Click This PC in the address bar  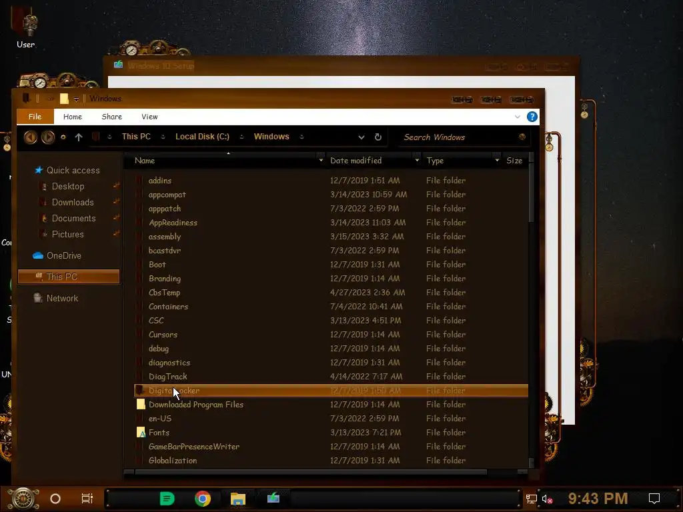[x=136, y=137]
